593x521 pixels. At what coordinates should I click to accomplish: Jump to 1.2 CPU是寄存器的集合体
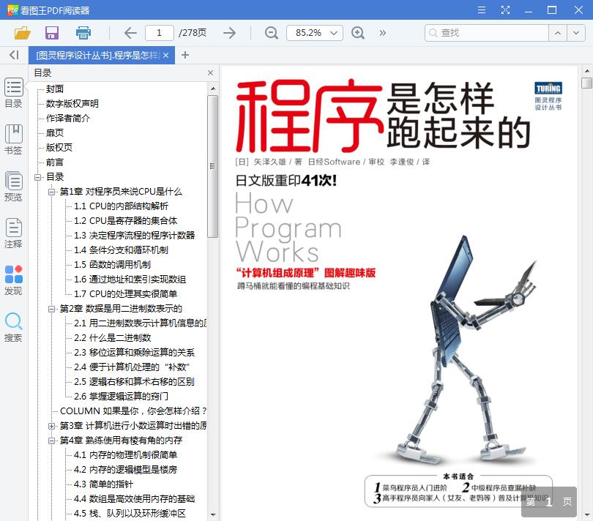(x=126, y=220)
